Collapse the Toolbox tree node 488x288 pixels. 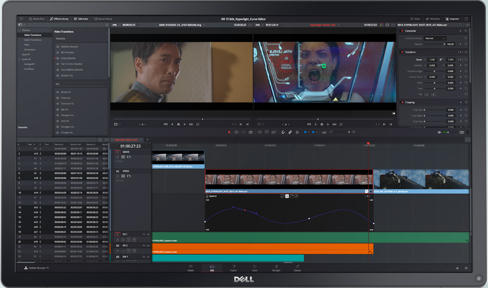(x=20, y=30)
